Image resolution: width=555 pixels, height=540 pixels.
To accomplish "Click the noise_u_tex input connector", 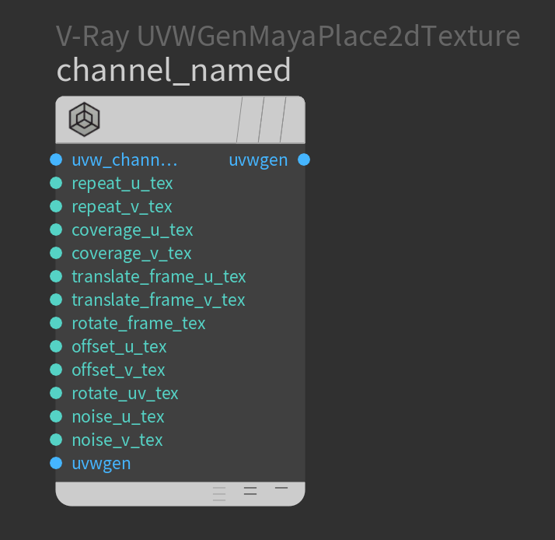I will coord(56,416).
